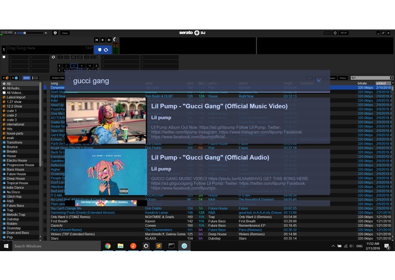This screenshot has height=280, width=395.
Task: Click the library search field
Action: point(372,78)
